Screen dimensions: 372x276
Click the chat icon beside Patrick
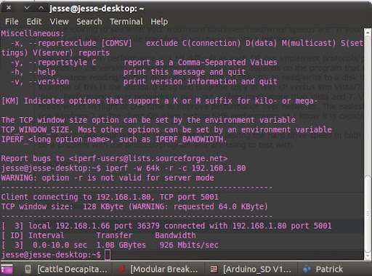pyautogui.click(x=307, y=269)
